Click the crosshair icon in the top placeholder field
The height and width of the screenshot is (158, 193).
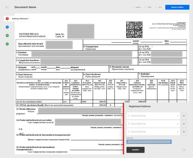[129, 116]
